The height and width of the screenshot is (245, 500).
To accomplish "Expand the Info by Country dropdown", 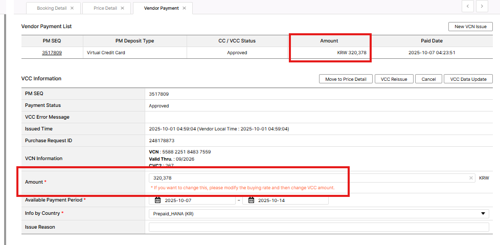I will coord(483,214).
